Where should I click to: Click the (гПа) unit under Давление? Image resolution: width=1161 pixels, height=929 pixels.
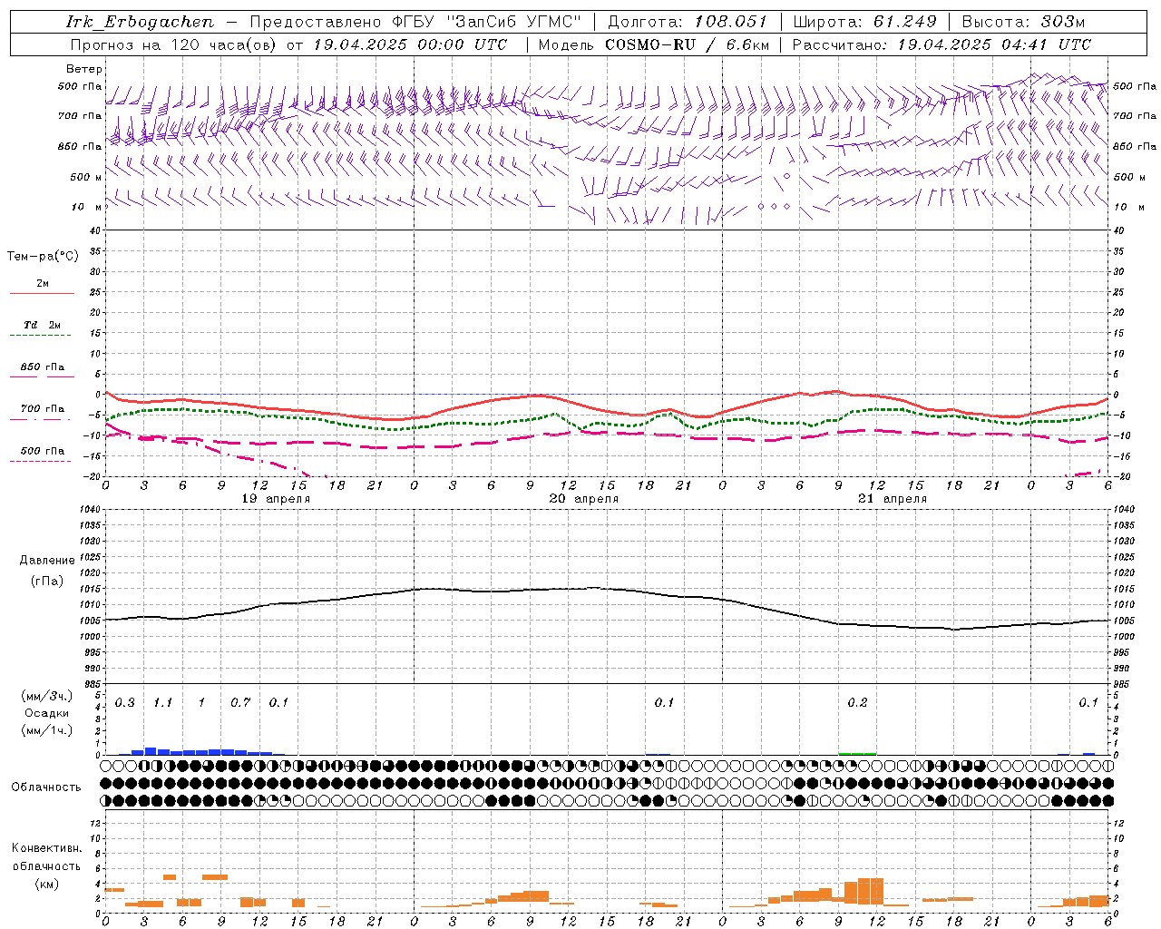click(47, 581)
